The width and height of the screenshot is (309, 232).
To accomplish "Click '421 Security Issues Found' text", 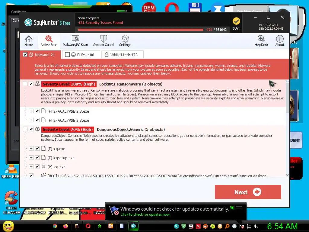I will click(x=100, y=23).
